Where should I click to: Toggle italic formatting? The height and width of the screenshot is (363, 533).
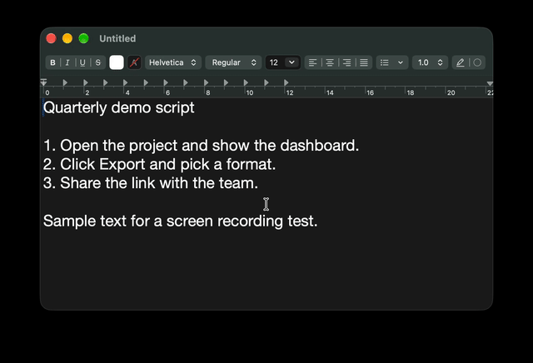pyautogui.click(x=67, y=62)
